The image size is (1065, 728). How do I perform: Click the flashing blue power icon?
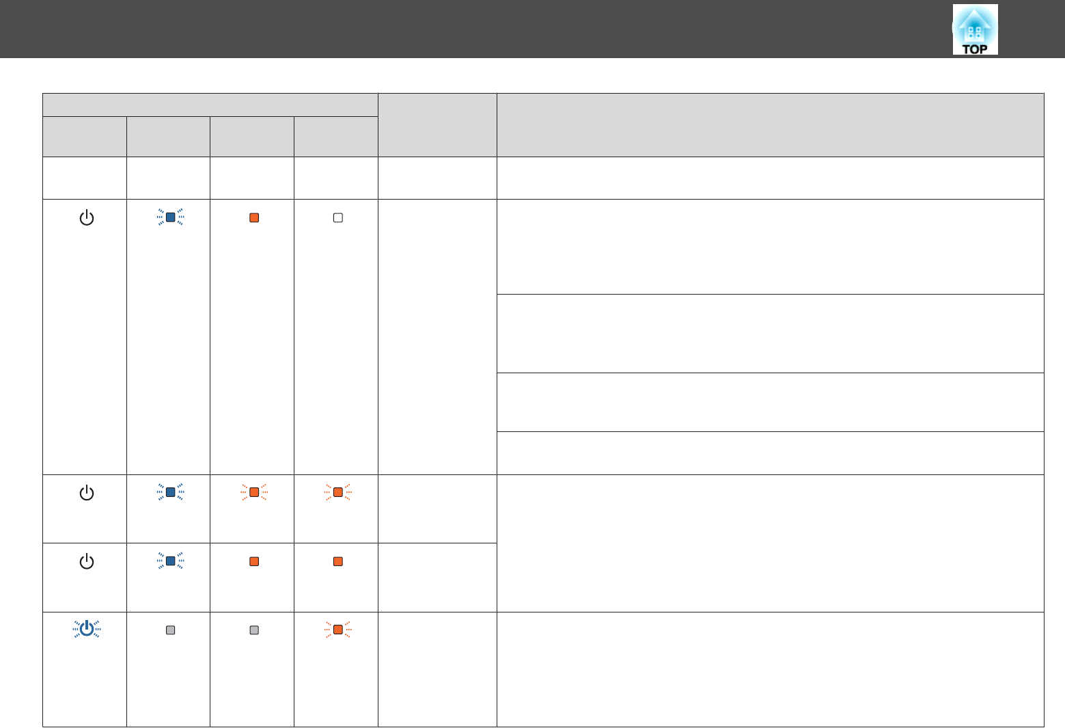tap(87, 630)
